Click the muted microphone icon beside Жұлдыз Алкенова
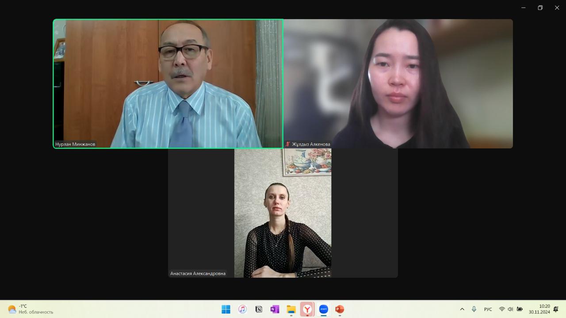Image resolution: width=566 pixels, height=318 pixels. coord(288,144)
